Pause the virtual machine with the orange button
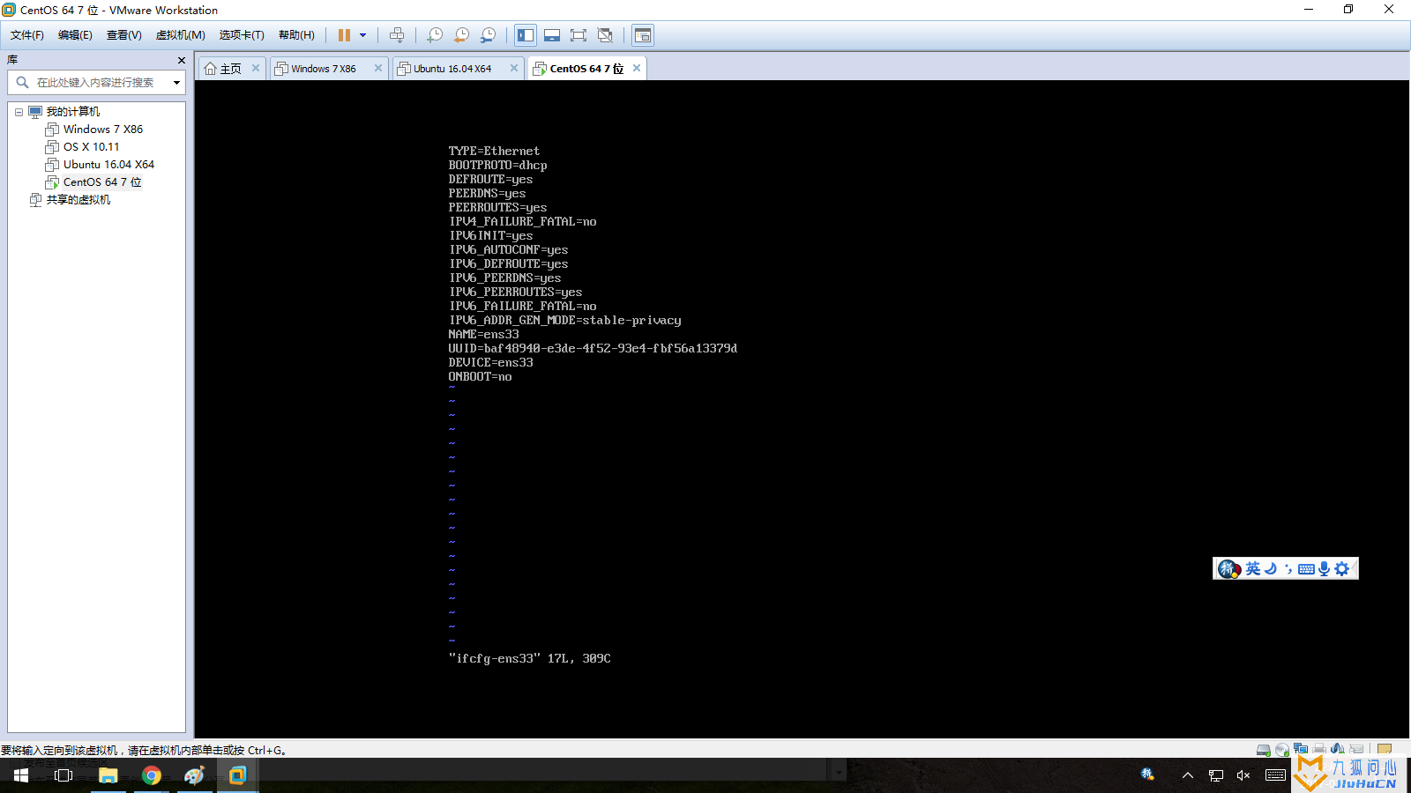Screen dimensions: 1411x793 coord(344,35)
